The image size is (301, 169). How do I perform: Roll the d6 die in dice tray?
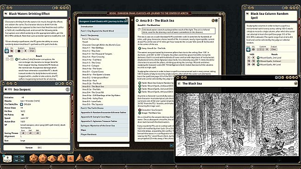pyautogui.click(x=70, y=158)
